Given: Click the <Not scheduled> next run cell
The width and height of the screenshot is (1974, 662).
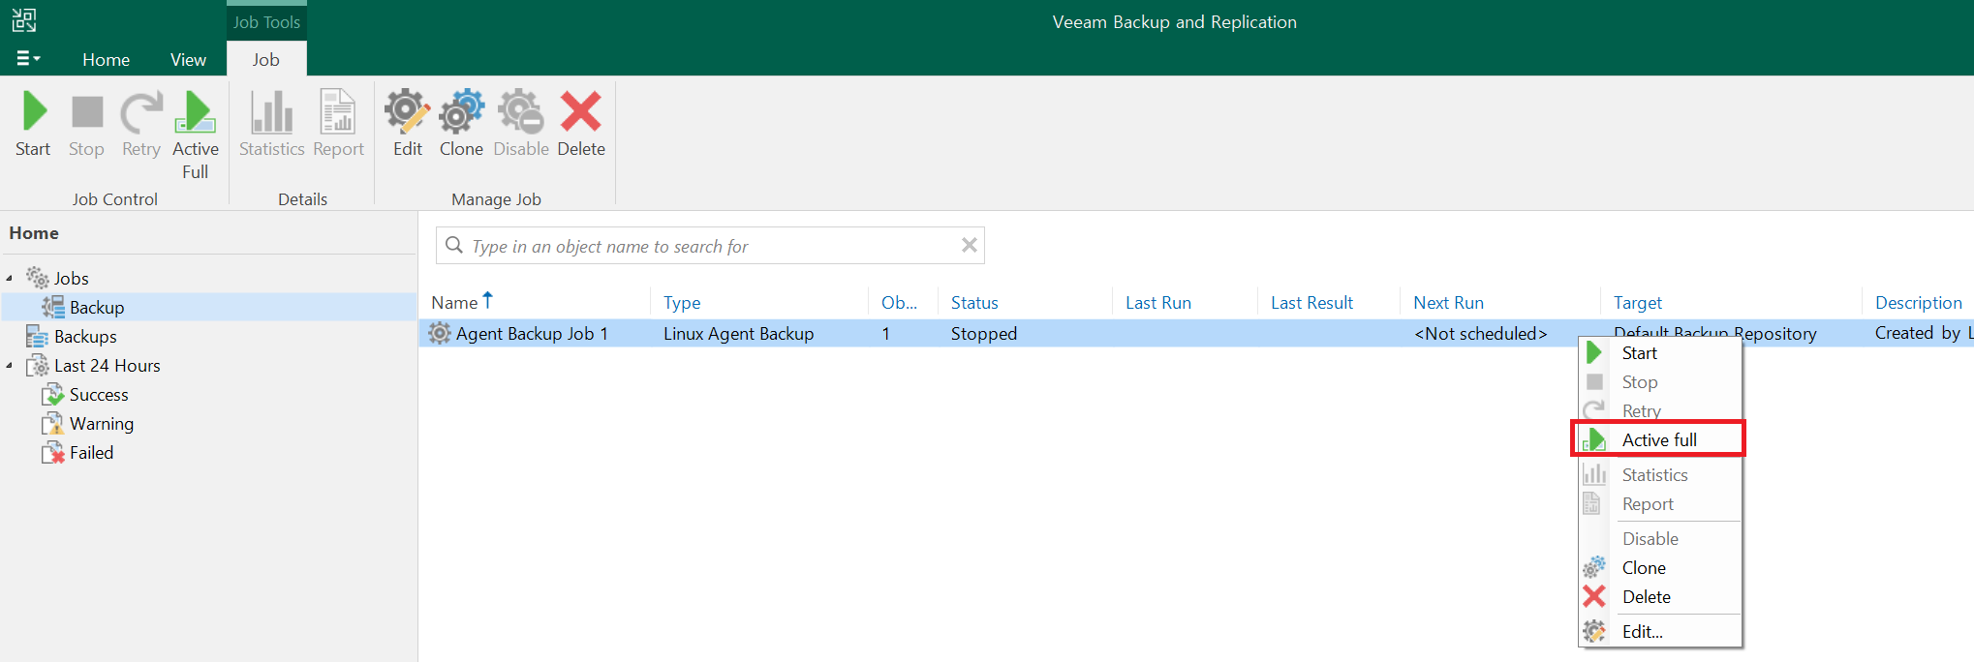Looking at the screenshot, I should [x=1481, y=334].
